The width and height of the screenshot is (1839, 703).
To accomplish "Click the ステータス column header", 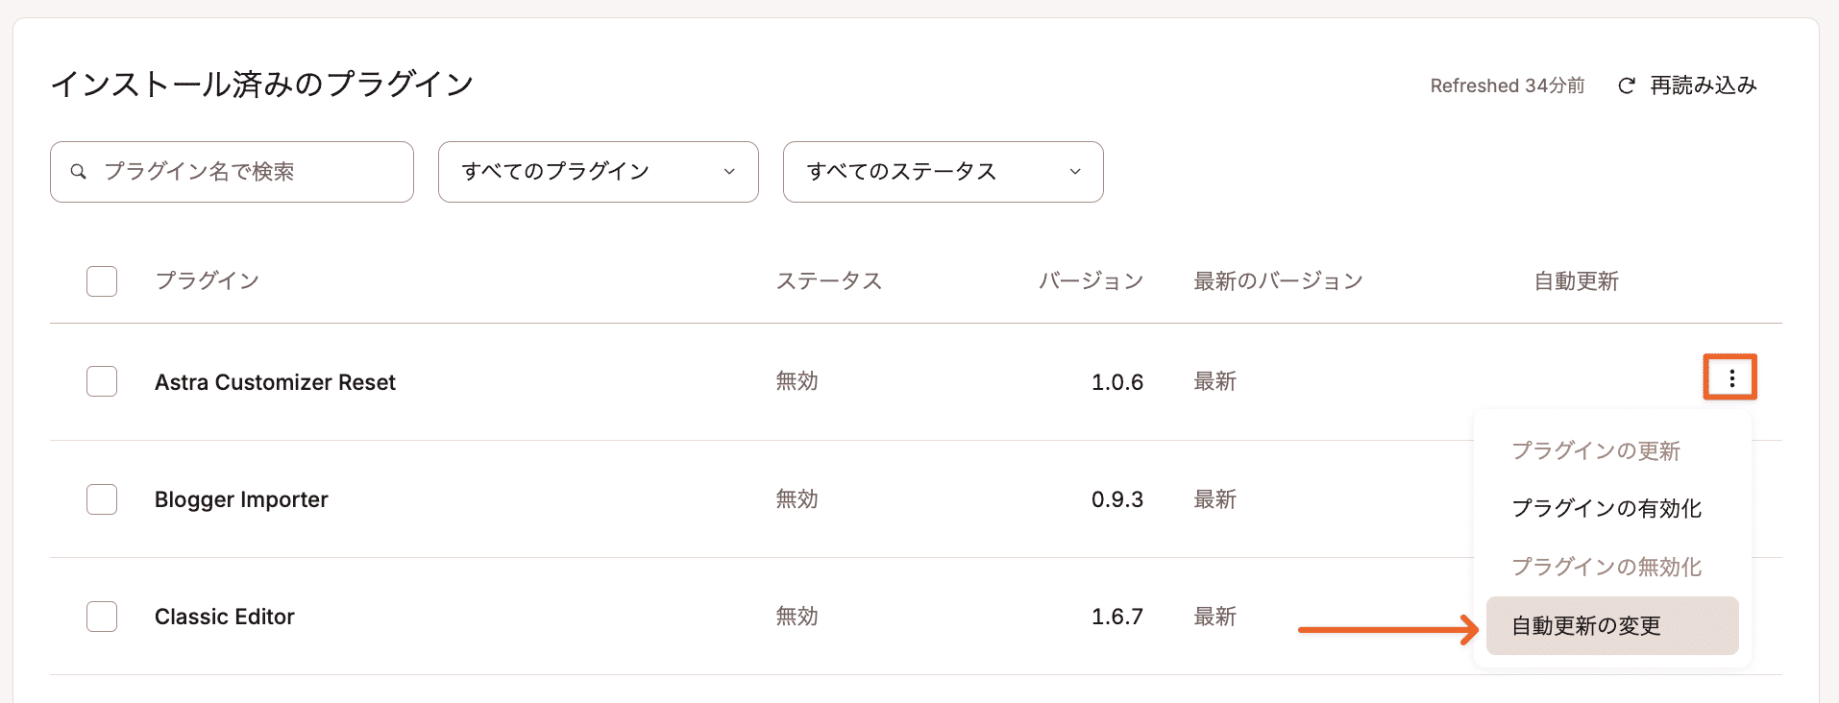I will (828, 280).
